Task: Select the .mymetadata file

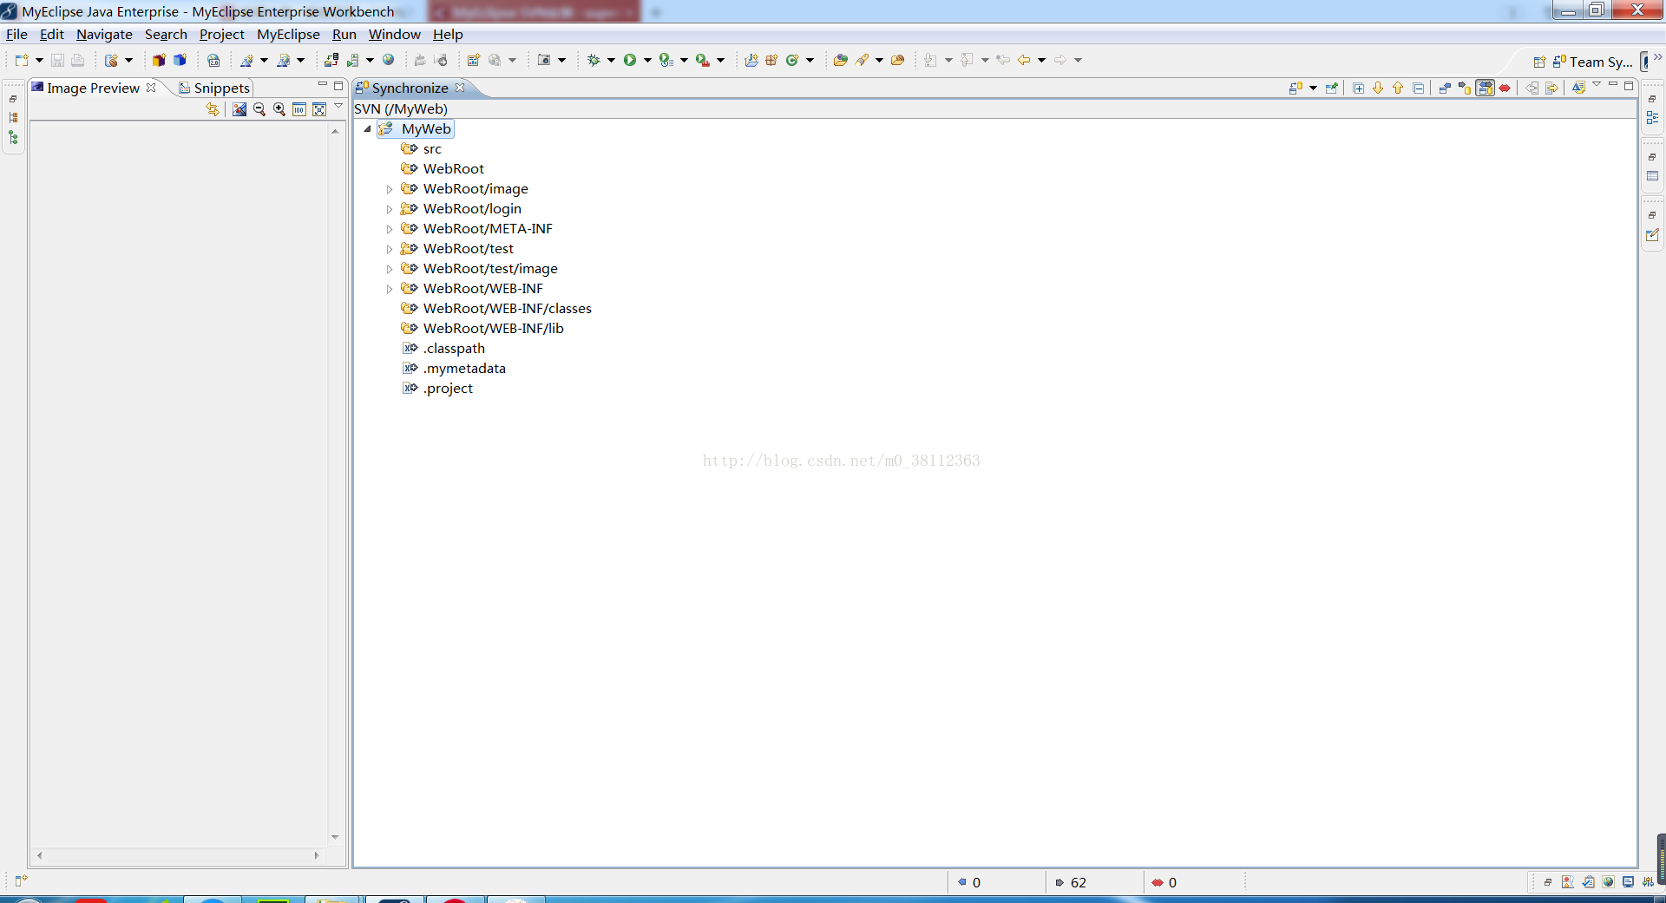Action: tap(454, 368)
